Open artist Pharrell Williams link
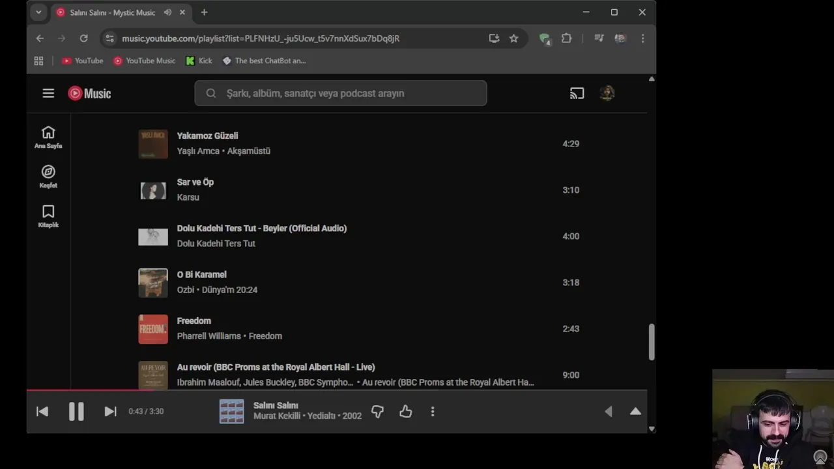834x469 pixels. click(x=208, y=335)
